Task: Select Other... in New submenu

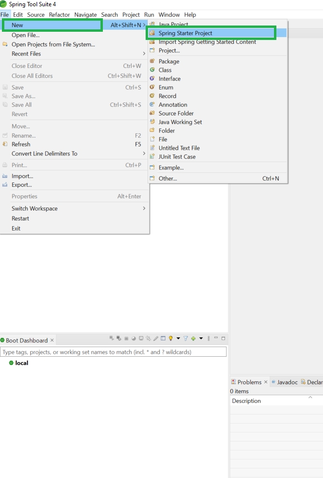Action: coord(168,179)
